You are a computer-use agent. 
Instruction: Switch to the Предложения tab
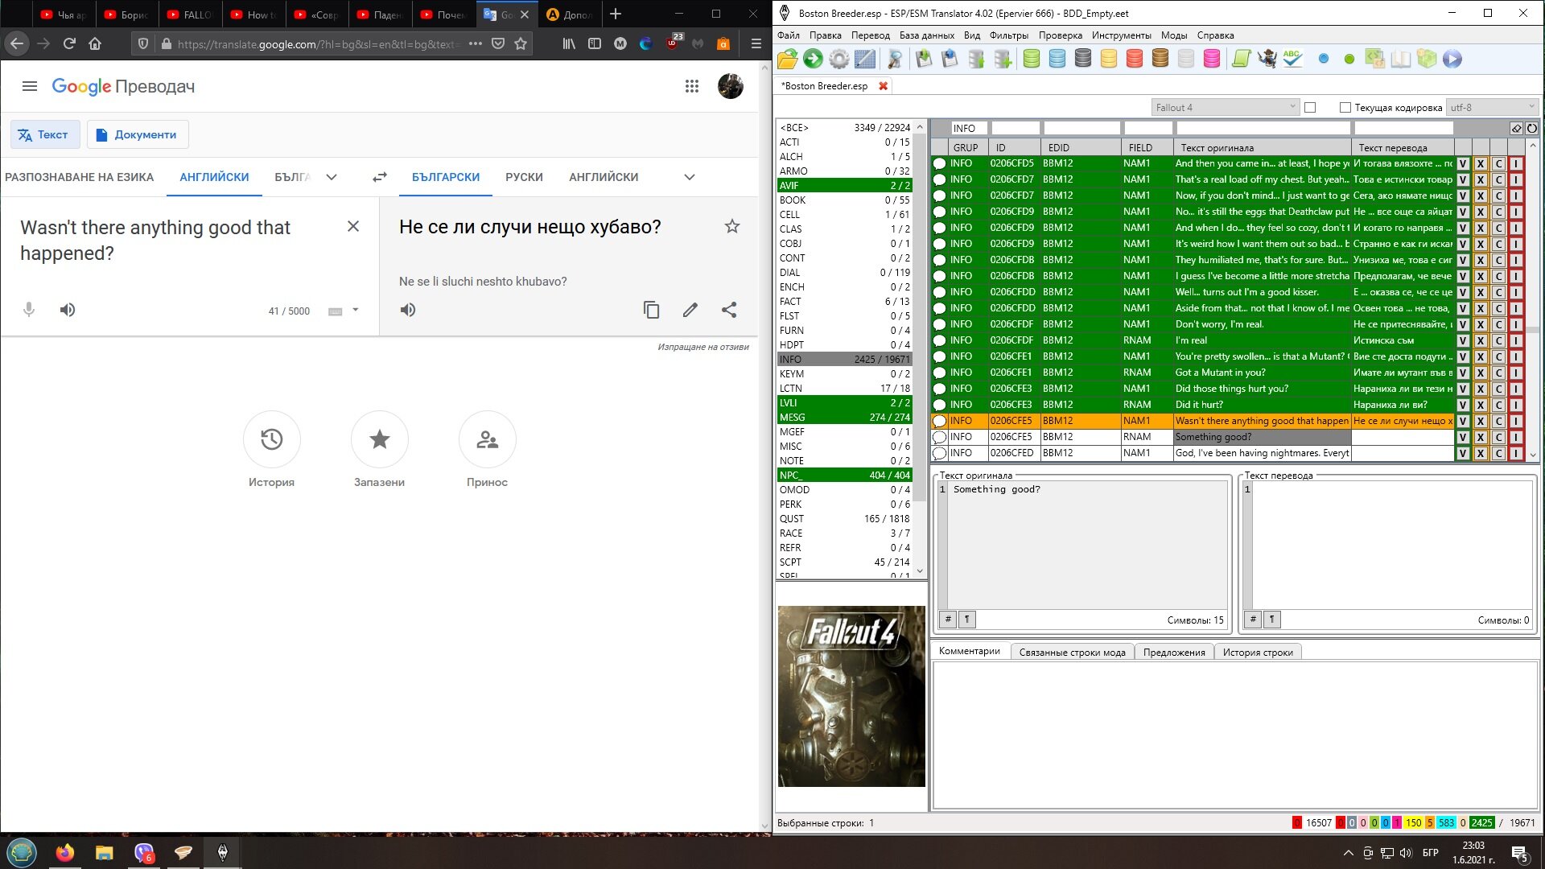coord(1173,652)
